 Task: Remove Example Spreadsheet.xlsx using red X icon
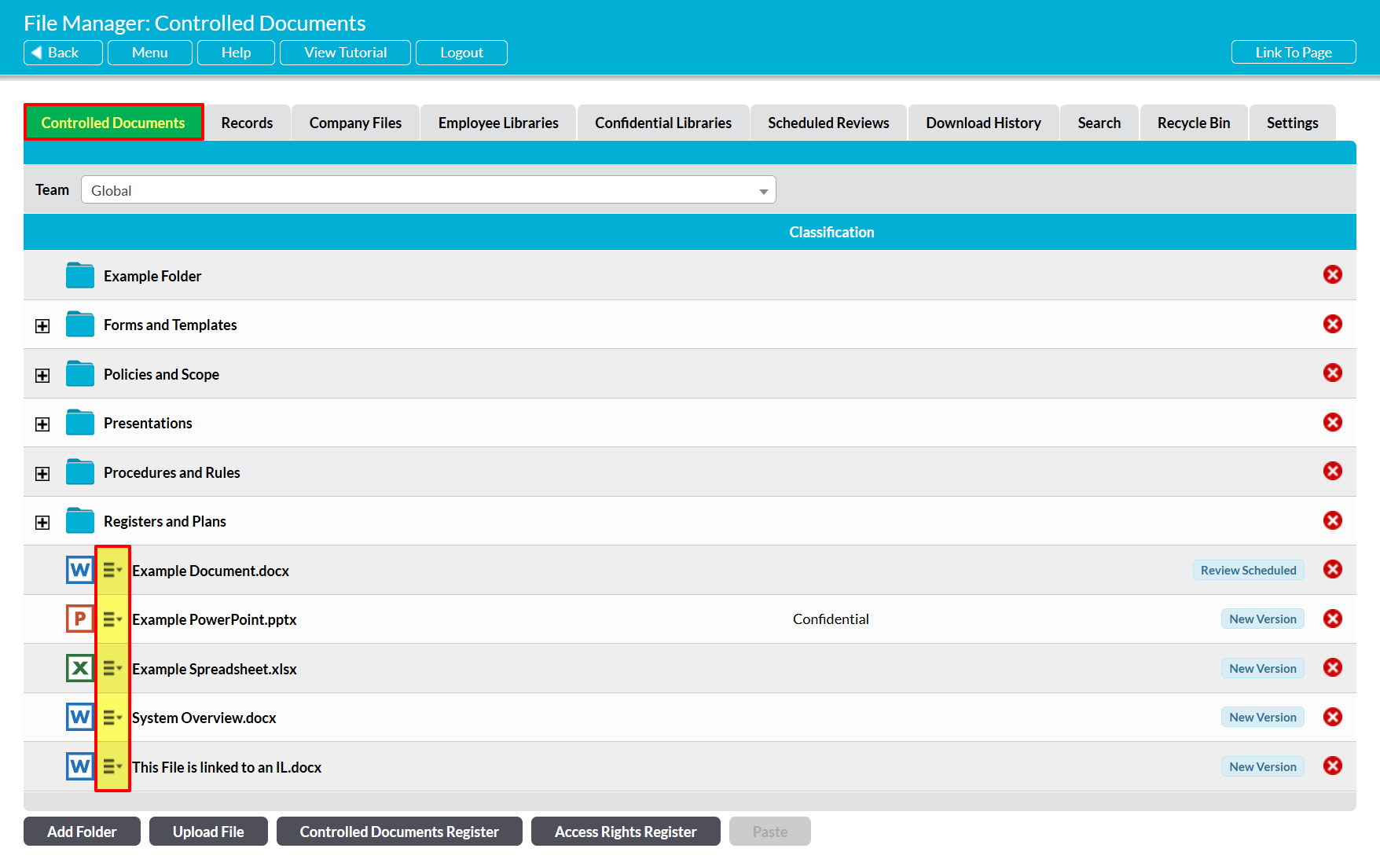[1332, 667]
